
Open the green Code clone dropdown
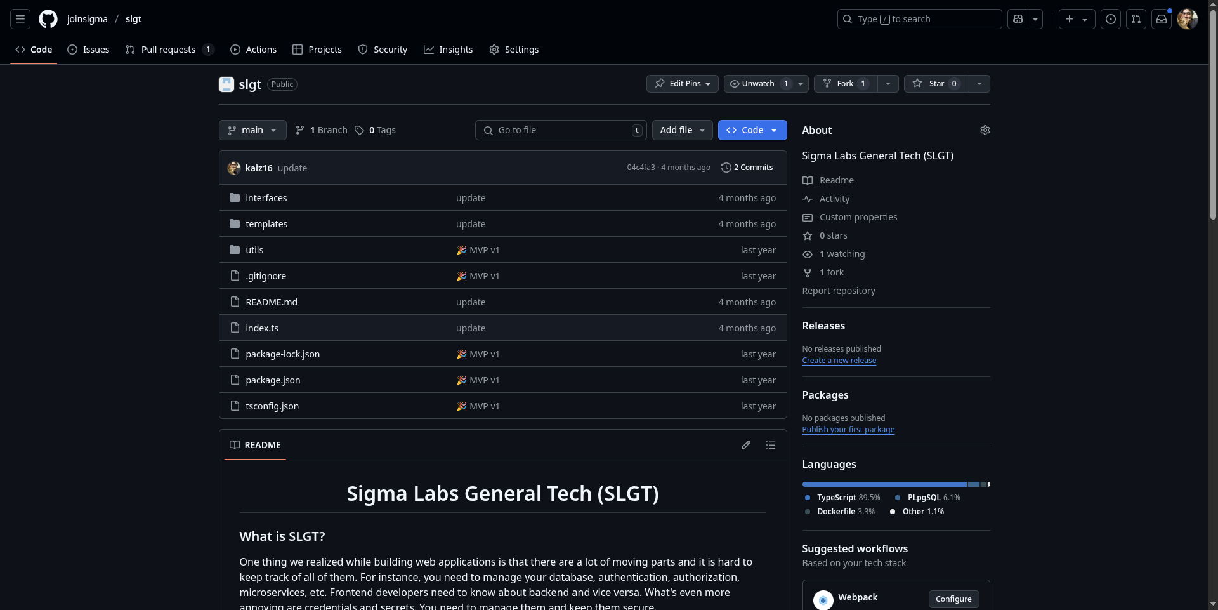point(752,130)
